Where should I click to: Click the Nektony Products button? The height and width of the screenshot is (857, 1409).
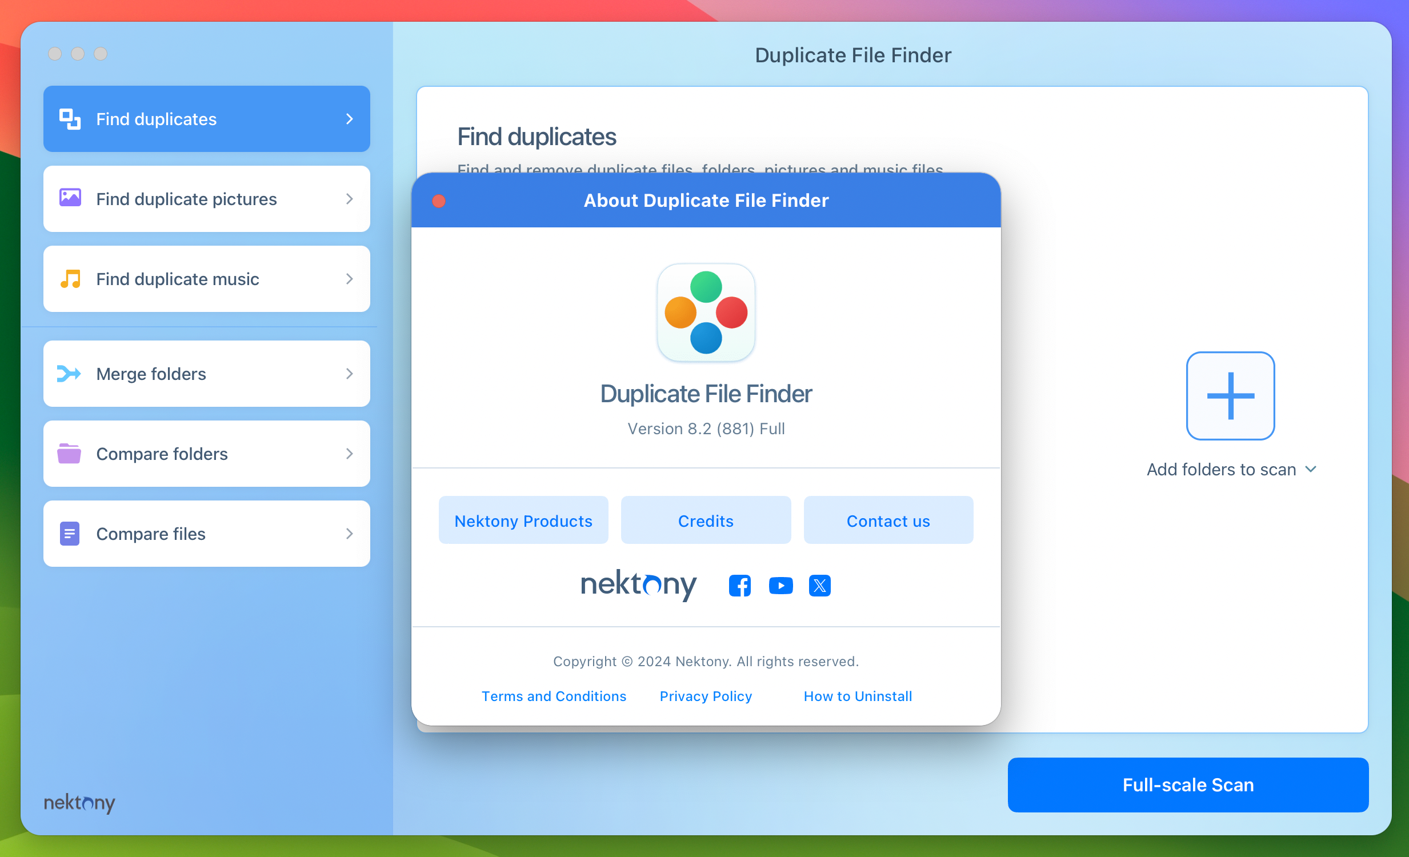tap(522, 520)
